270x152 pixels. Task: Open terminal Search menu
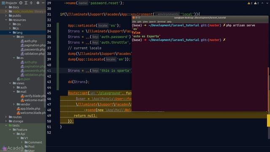tap(152, 22)
